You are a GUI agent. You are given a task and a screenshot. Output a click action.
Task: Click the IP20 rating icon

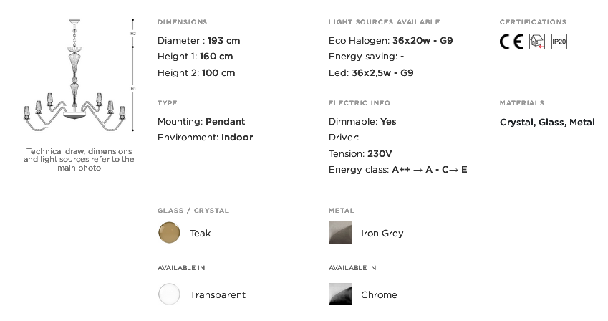click(559, 42)
